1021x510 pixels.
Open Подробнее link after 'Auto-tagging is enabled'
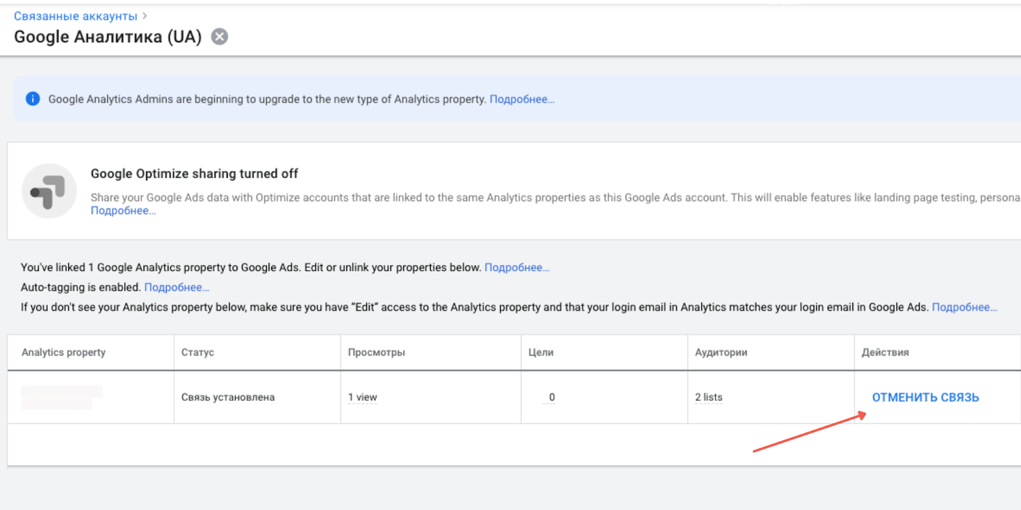(177, 288)
